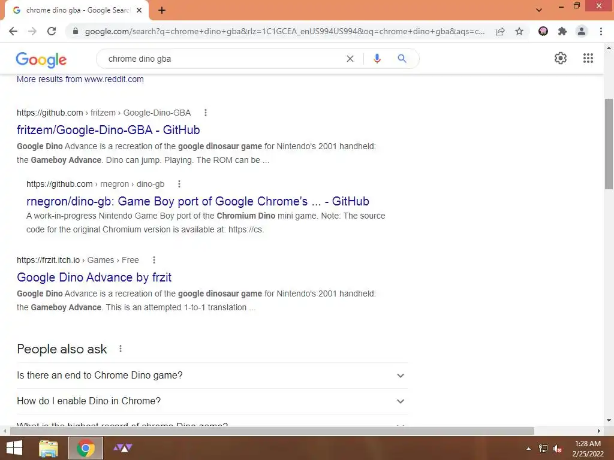Share this page via address bar icon

click(500, 31)
